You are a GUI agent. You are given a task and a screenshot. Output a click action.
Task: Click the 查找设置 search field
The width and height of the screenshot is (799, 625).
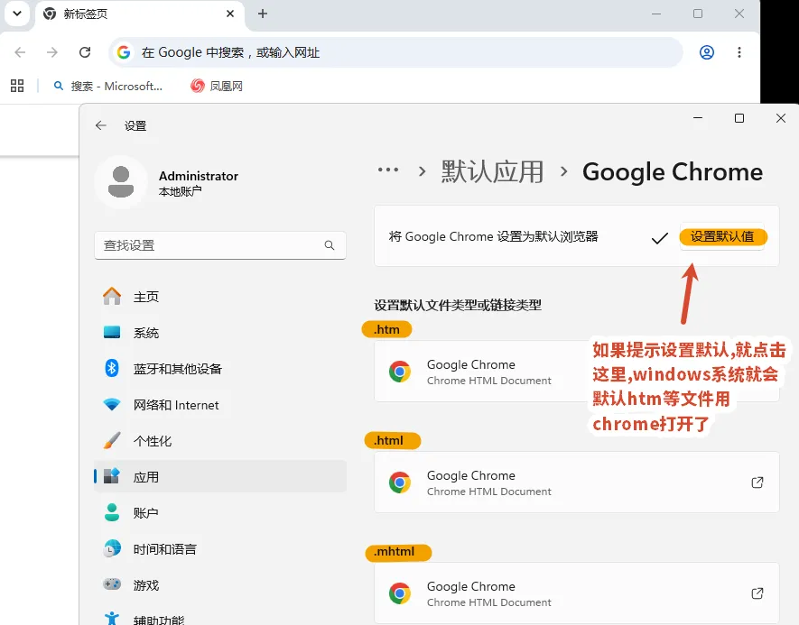[x=220, y=245]
